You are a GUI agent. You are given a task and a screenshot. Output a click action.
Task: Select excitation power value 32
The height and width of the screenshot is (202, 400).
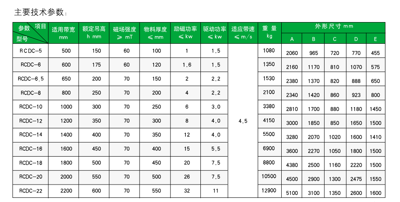pos(187,190)
